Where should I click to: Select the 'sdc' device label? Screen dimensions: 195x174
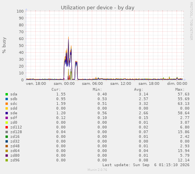click(14, 104)
